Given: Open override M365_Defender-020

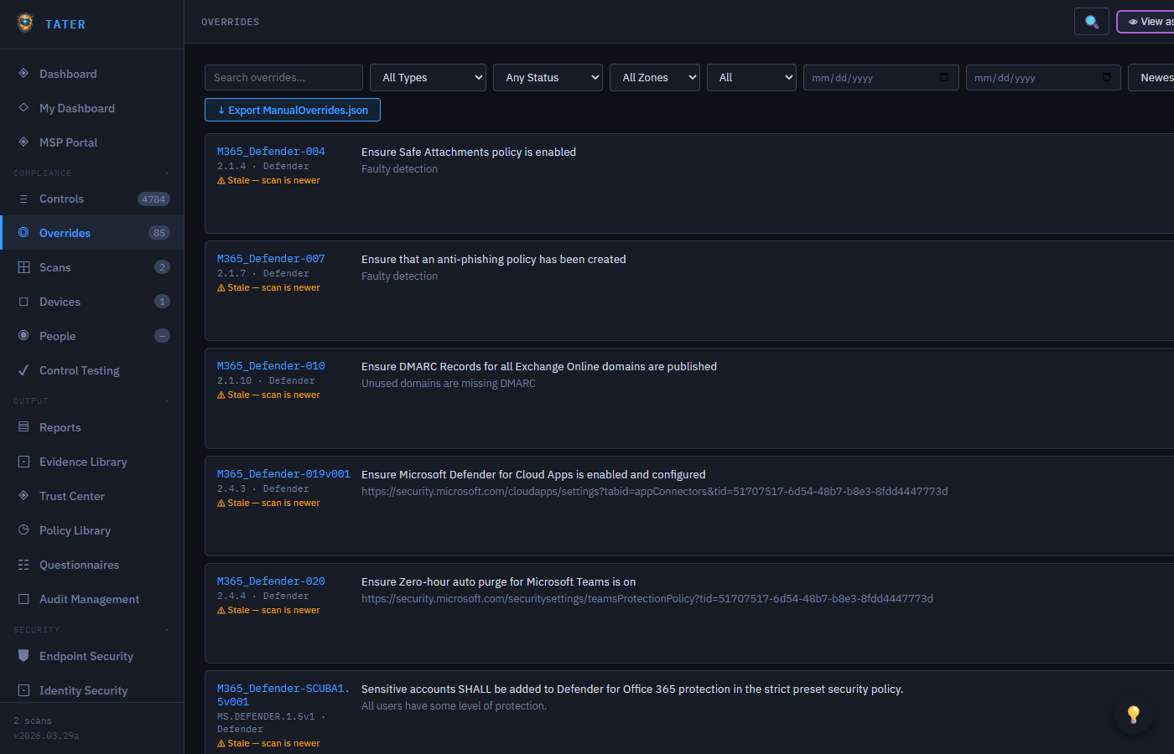Looking at the screenshot, I should (271, 581).
